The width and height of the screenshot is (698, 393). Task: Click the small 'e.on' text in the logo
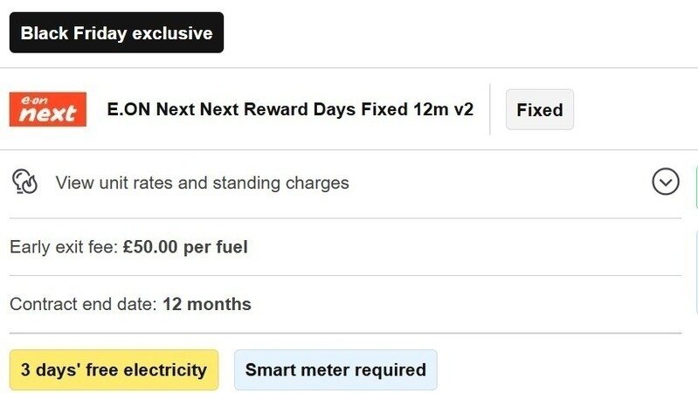[33, 99]
